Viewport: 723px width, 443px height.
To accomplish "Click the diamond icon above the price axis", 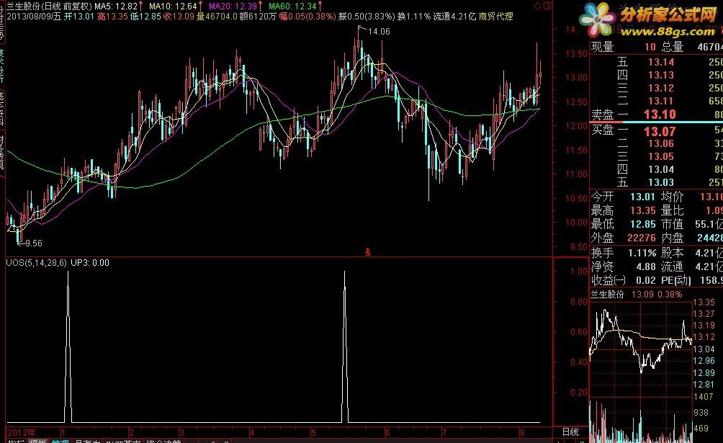I will click(538, 6).
